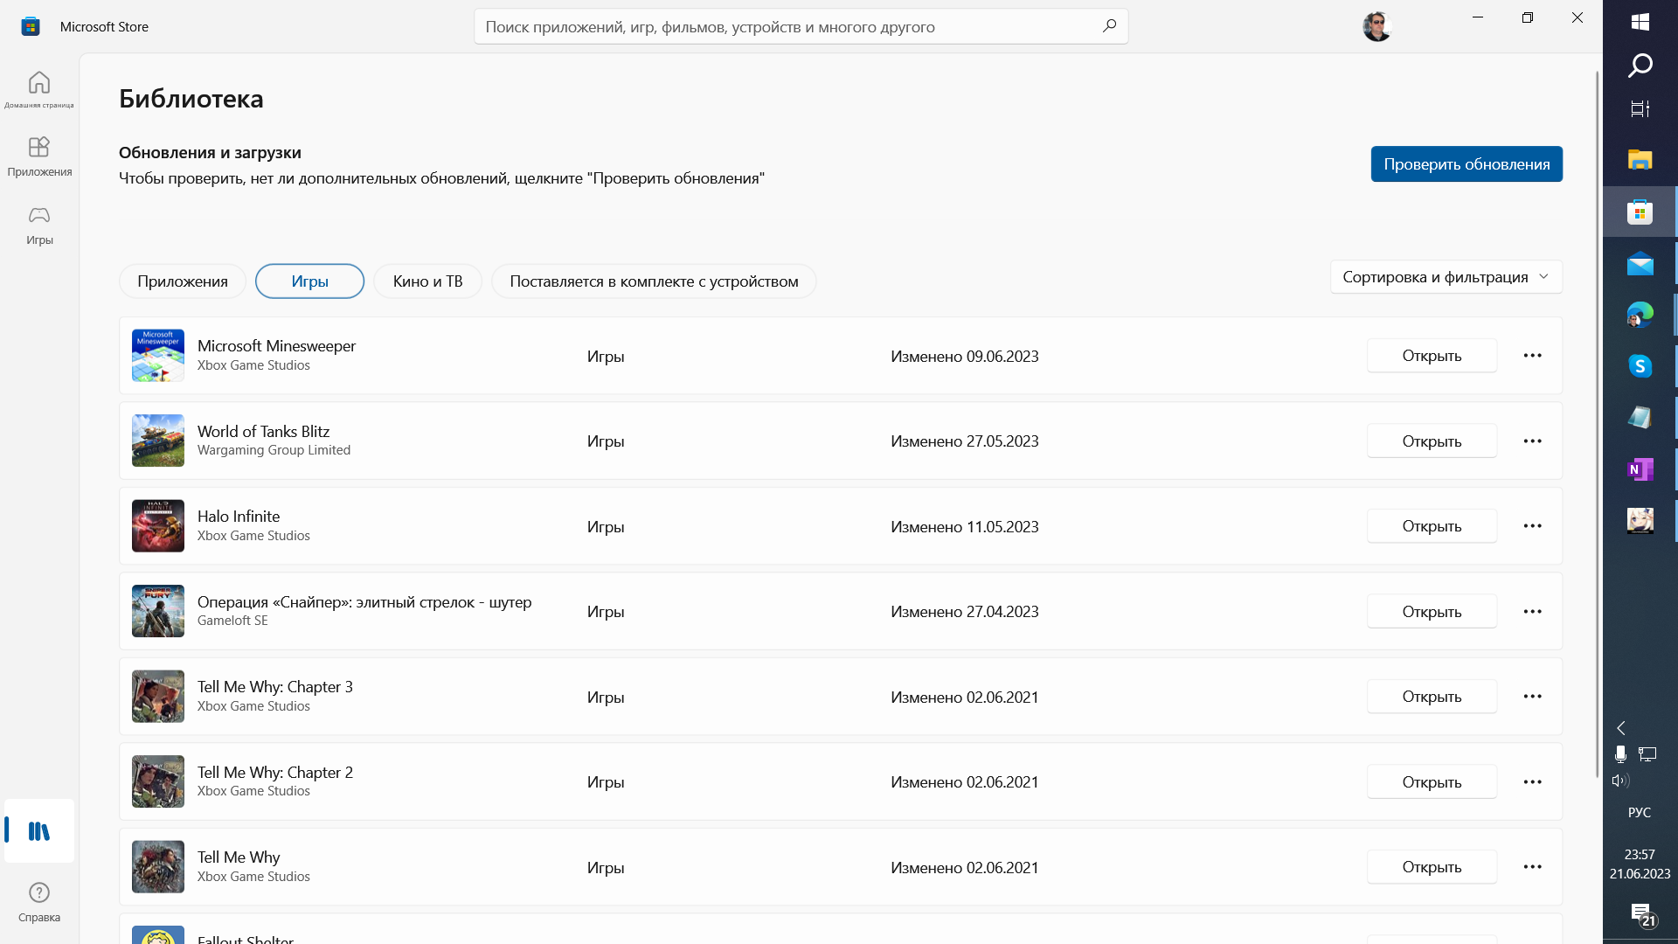The image size is (1678, 944).
Task: Open more options for Microsoft Minesweeper
Action: point(1532,356)
